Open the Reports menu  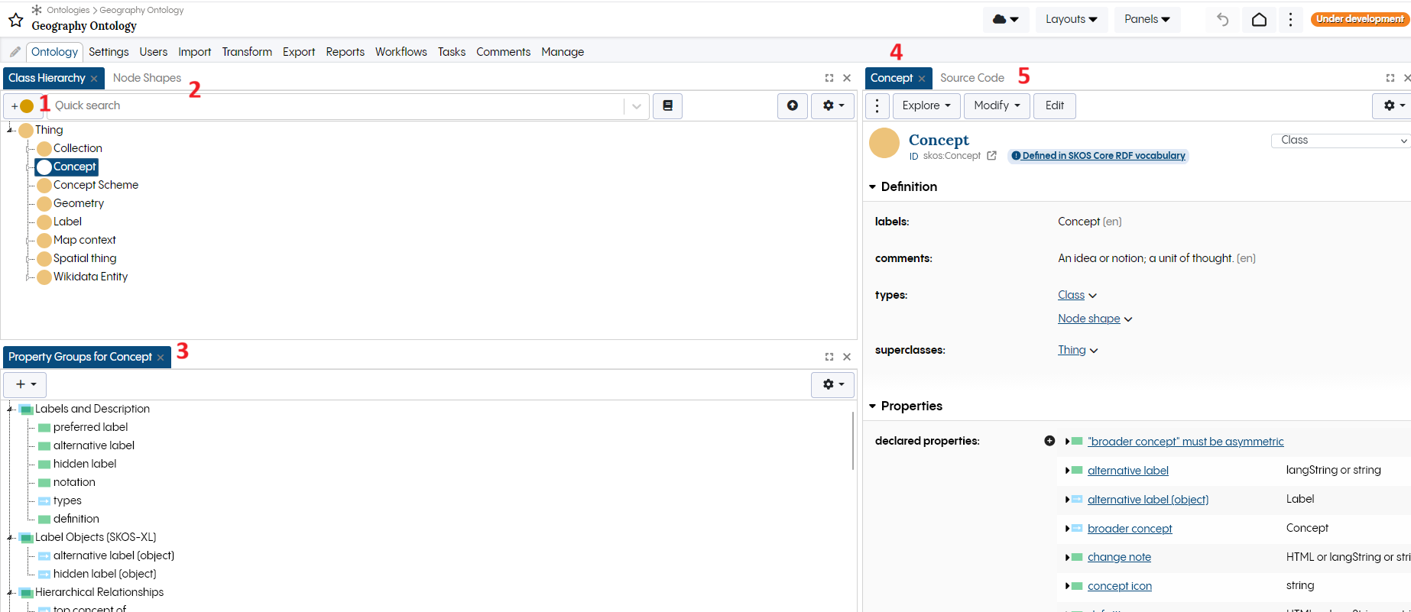[x=345, y=52]
